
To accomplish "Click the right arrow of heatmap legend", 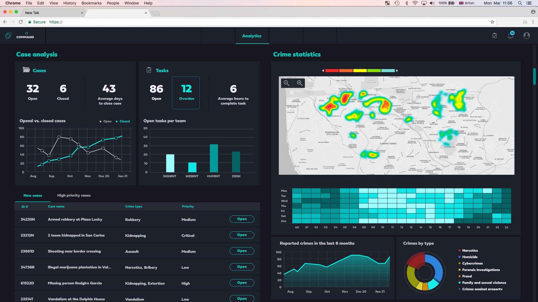I will point(397,71).
